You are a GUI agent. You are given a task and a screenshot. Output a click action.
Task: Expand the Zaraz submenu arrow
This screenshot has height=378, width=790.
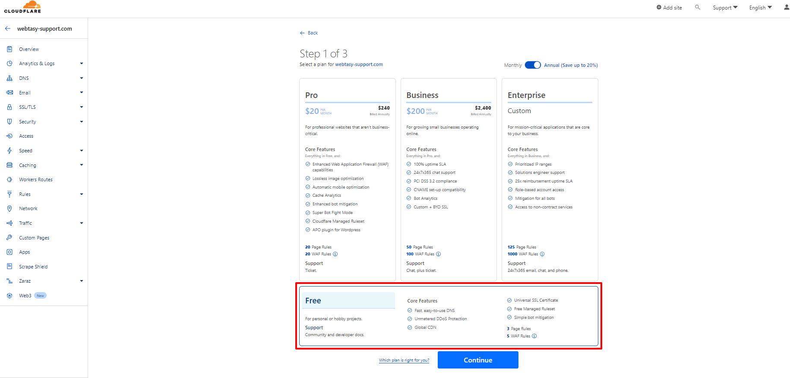click(82, 281)
